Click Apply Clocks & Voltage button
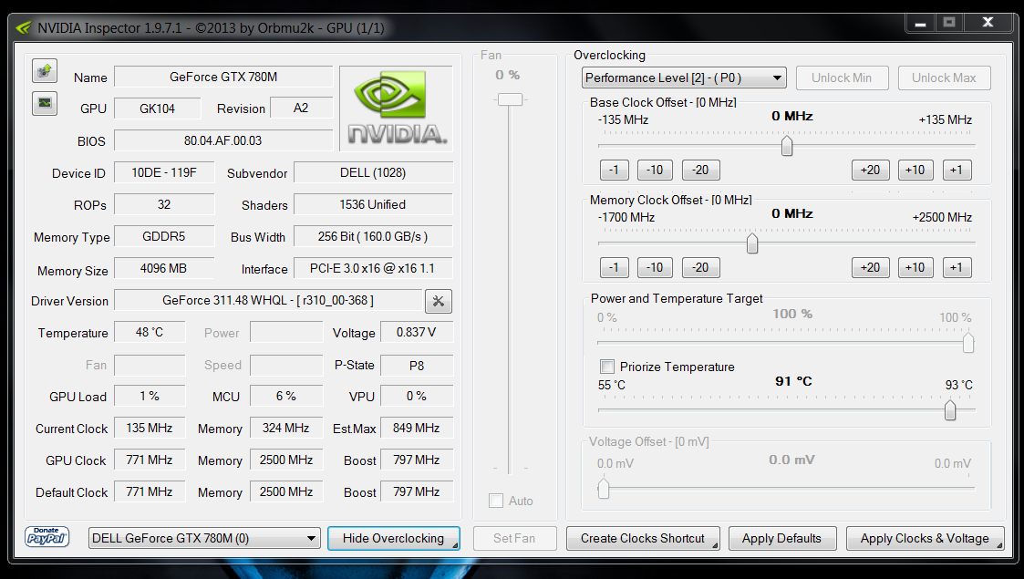 pyautogui.click(x=926, y=539)
